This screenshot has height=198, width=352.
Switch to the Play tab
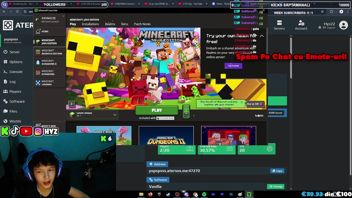pos(73,24)
